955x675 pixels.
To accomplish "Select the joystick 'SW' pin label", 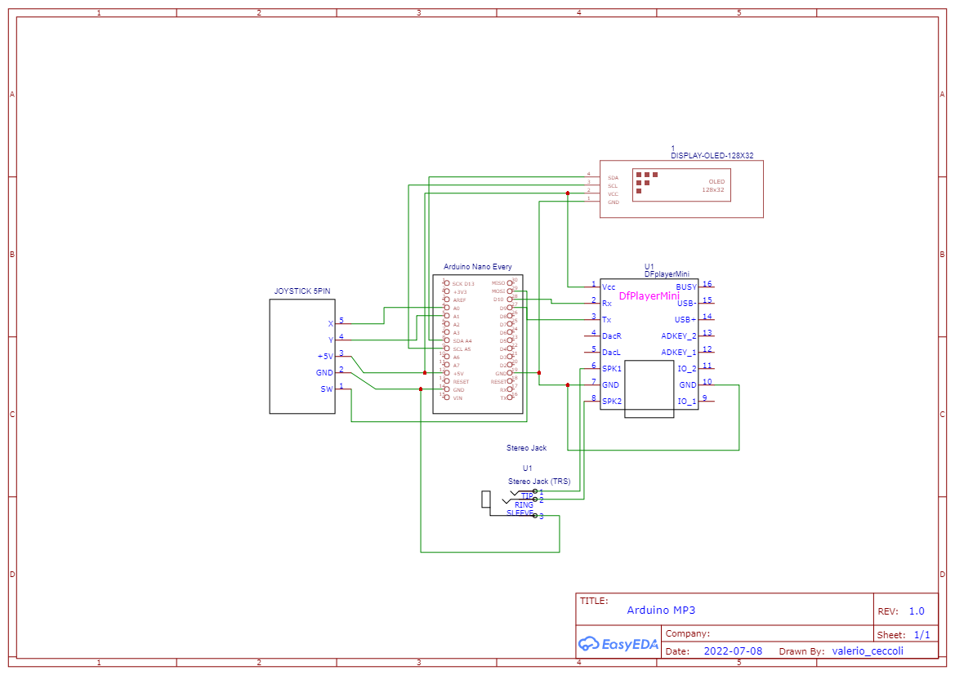I will click(x=327, y=389).
